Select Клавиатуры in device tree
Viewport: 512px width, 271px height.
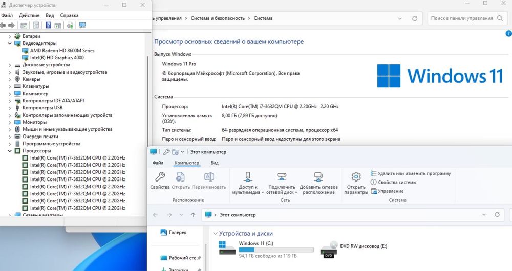pos(32,86)
